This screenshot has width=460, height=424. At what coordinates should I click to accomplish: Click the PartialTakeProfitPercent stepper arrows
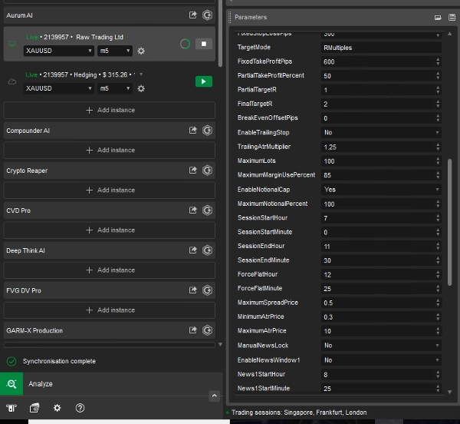pos(438,76)
